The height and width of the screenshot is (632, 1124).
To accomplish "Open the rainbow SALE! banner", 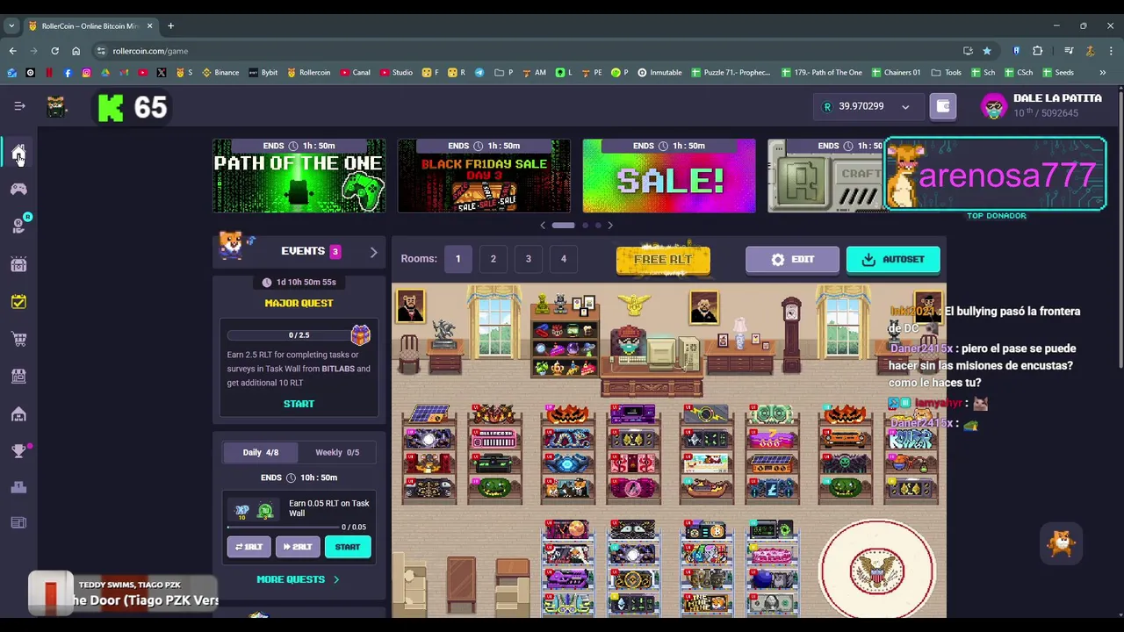I will [669, 176].
